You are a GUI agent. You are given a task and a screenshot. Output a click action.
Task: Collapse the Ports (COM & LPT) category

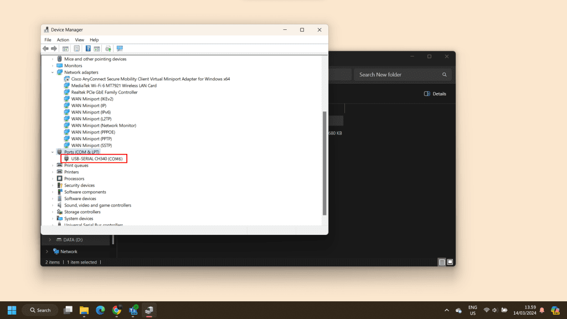[x=53, y=152]
